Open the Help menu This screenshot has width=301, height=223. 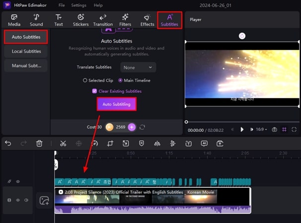98,5
